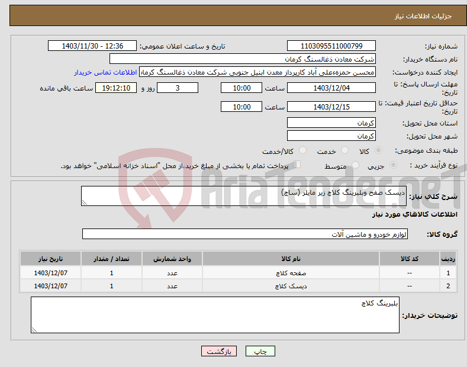The width and height of the screenshot is (467, 367).
Task: Click the price validity time 10:00 field
Action: (x=241, y=107)
